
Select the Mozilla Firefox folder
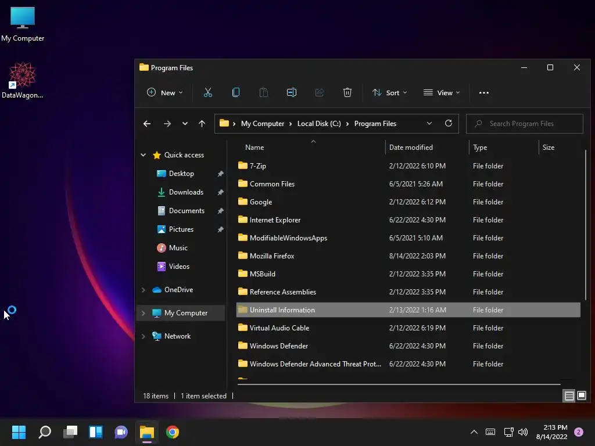pyautogui.click(x=408, y=256)
